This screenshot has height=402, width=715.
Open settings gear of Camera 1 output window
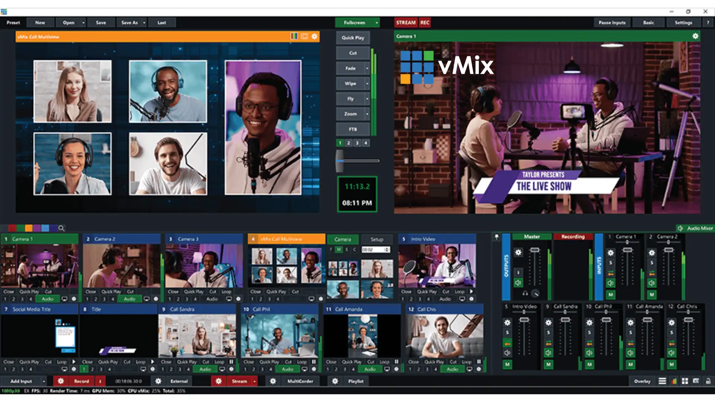695,36
